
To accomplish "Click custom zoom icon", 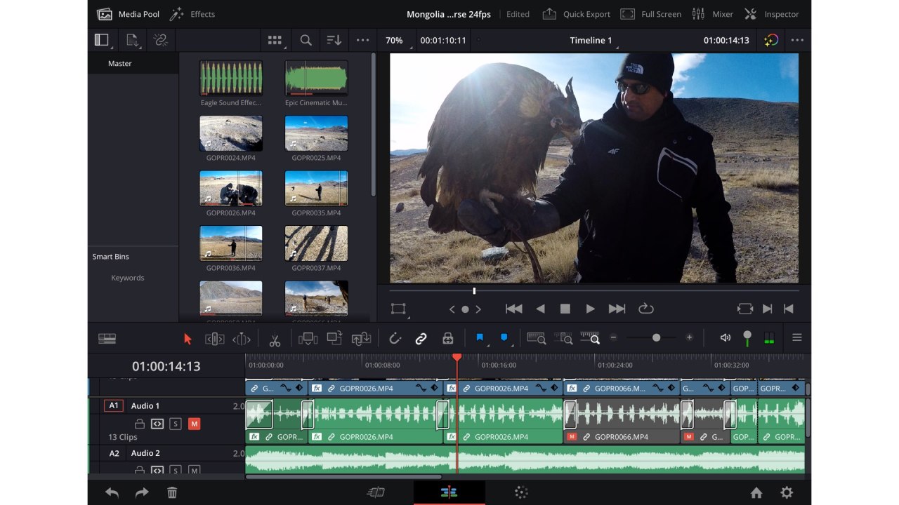I will (590, 338).
